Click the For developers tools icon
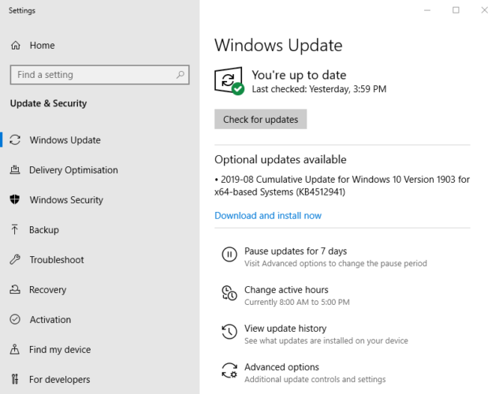Image resolution: width=499 pixels, height=394 pixels. coord(15,379)
